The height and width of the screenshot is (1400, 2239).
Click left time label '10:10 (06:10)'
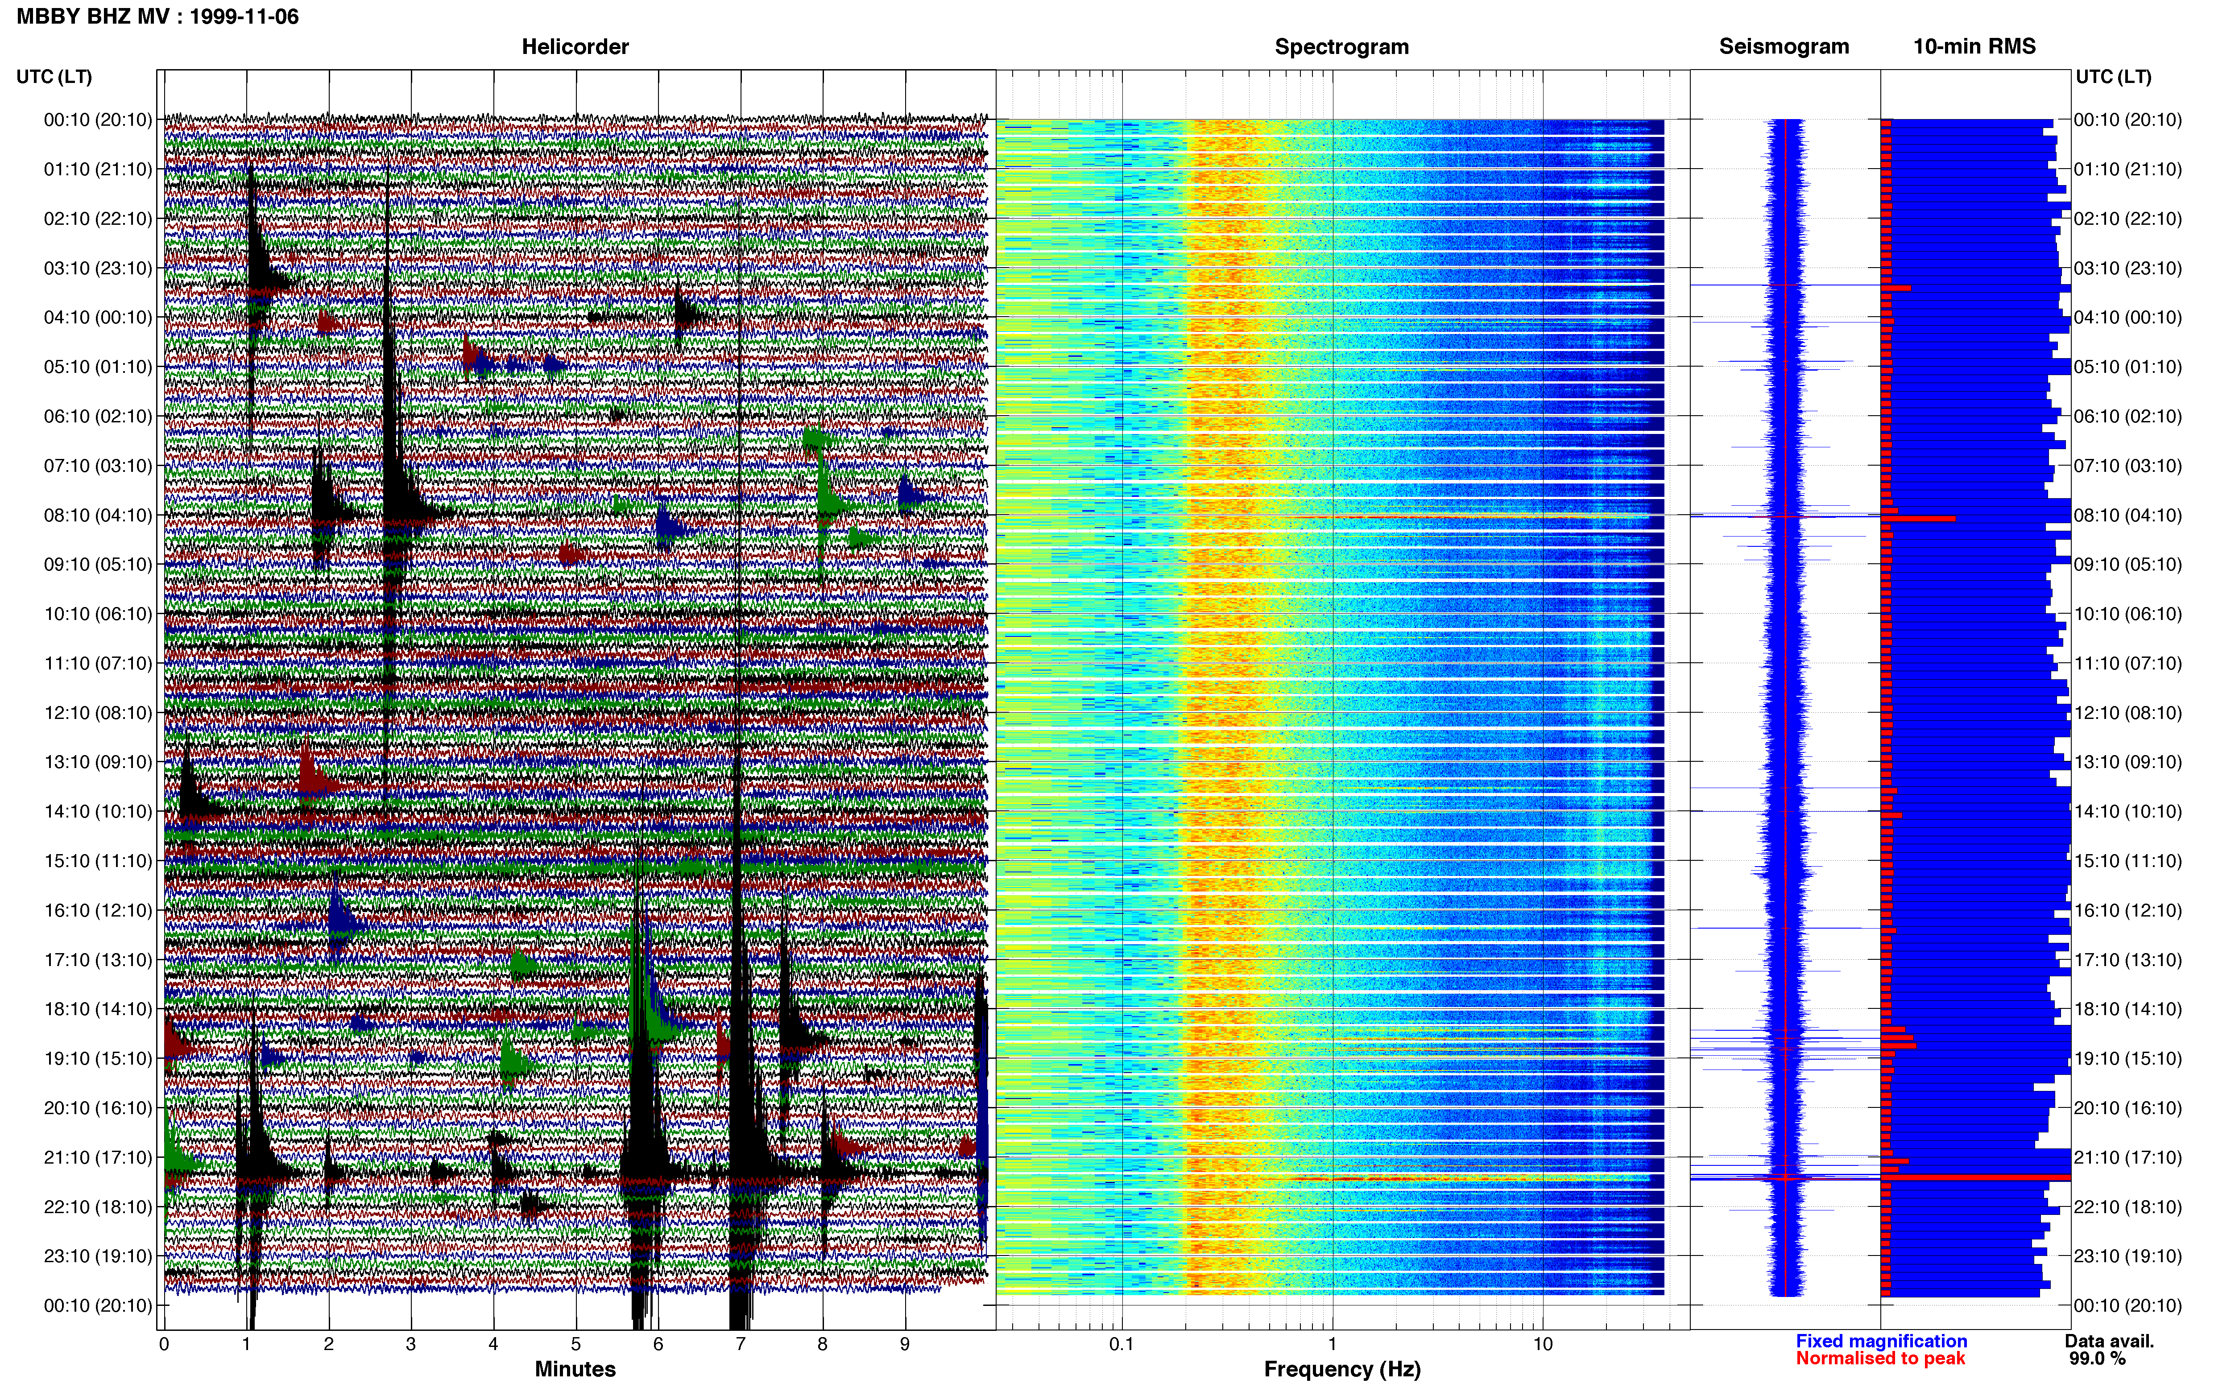(x=98, y=614)
